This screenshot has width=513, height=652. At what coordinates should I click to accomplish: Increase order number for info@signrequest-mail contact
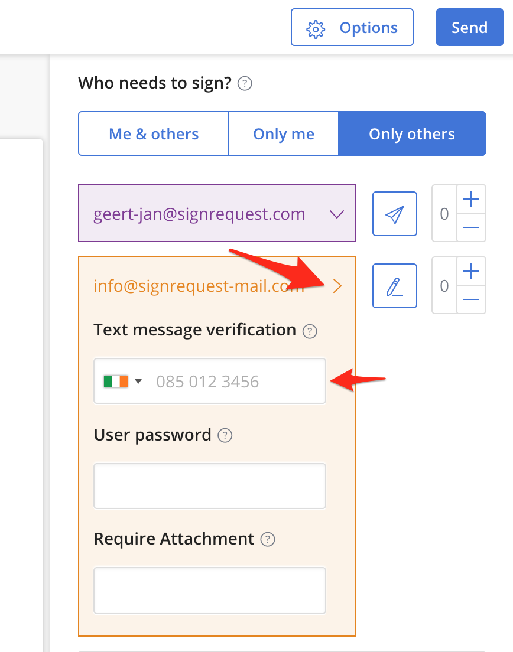coord(471,271)
